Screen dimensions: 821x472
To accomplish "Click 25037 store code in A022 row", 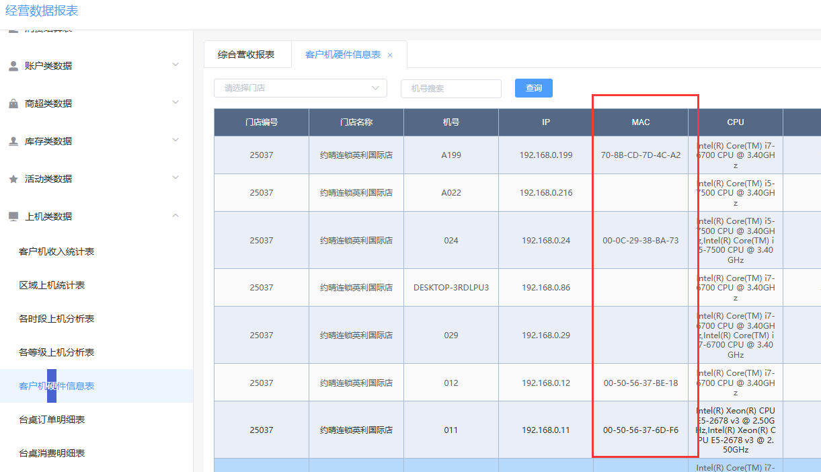I will [262, 193].
